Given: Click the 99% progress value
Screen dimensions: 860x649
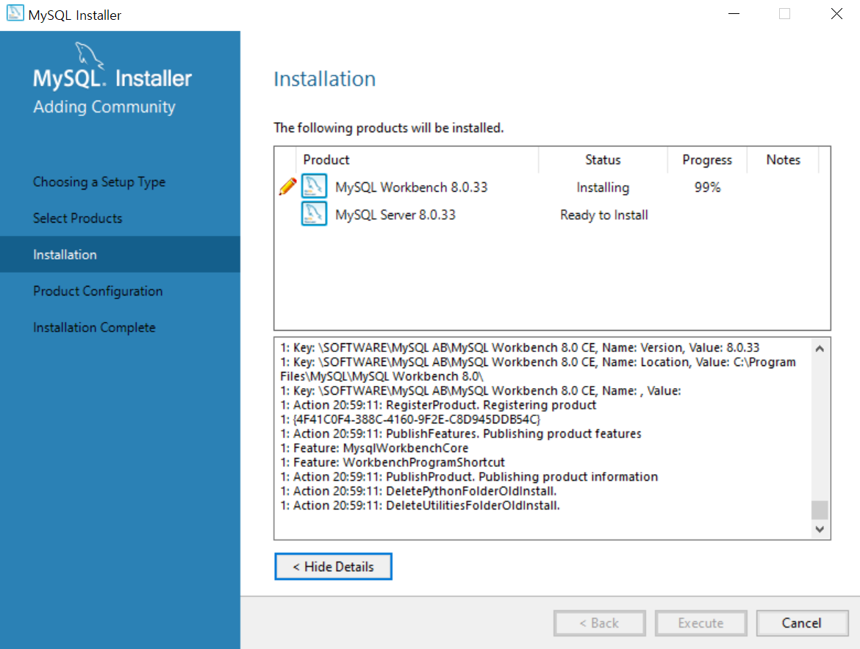Looking at the screenshot, I should click(707, 187).
